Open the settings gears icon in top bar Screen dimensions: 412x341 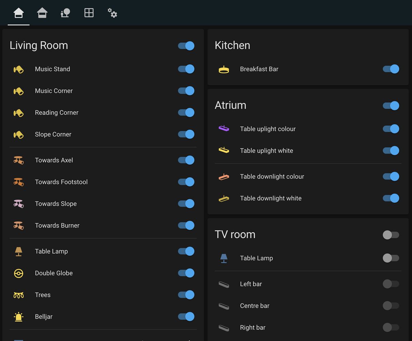point(112,13)
